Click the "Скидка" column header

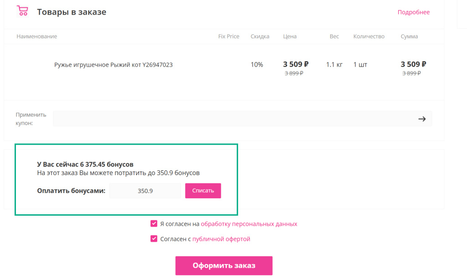[x=260, y=36]
